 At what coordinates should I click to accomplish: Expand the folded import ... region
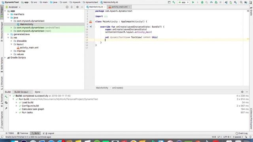(106, 16)
